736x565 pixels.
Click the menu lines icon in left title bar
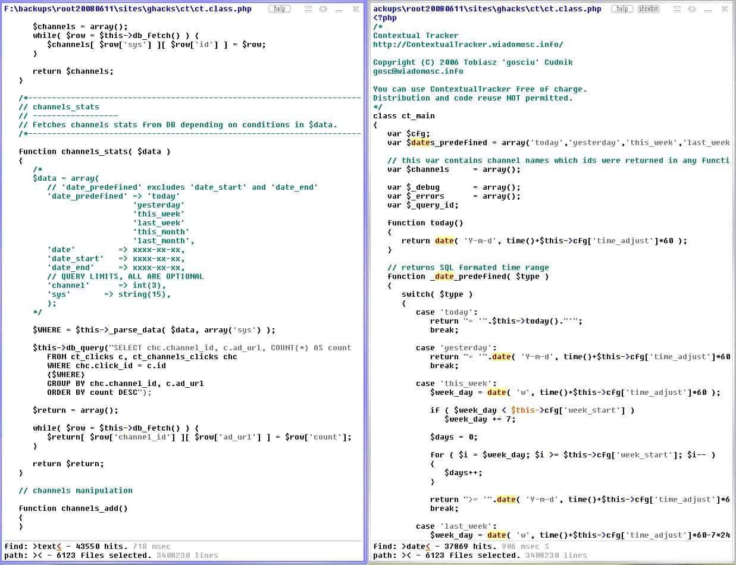[308, 9]
